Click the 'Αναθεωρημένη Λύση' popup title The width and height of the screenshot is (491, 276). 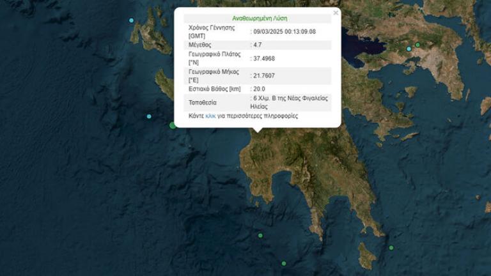click(x=260, y=18)
